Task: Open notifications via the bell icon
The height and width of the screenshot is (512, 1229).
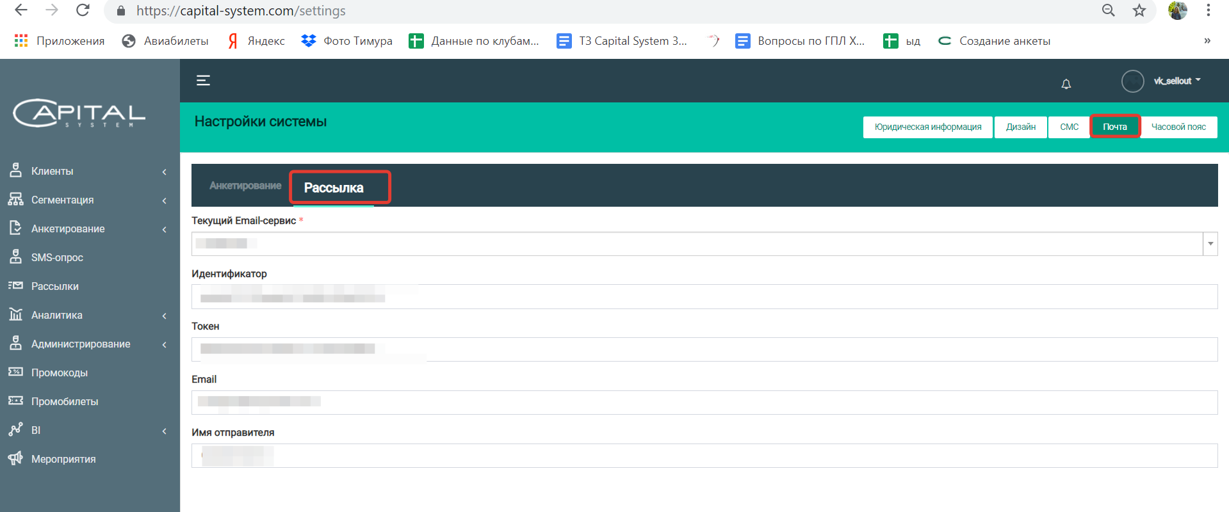Action: pos(1066,84)
